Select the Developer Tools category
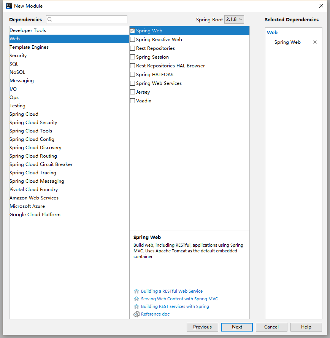 (69, 30)
